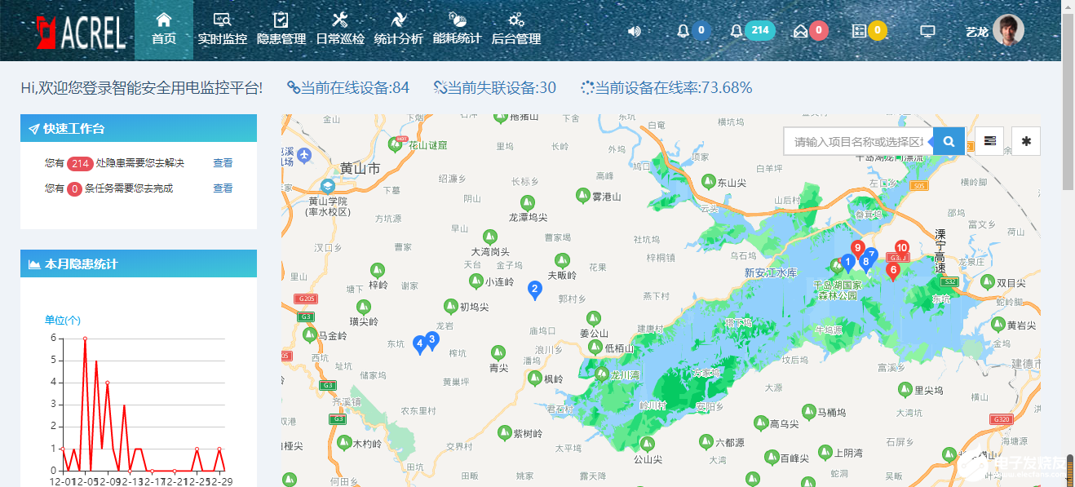Screen dimensions: 1075x487
Task: Click the project name search field
Action: tap(858, 141)
